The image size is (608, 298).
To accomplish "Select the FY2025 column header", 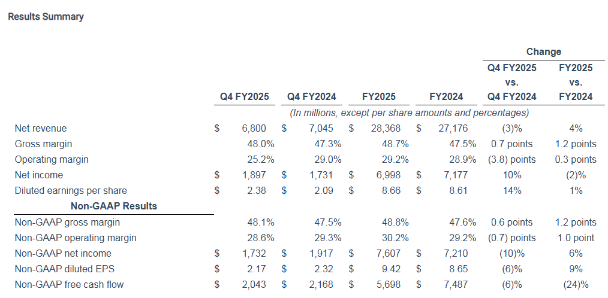I will [x=379, y=96].
